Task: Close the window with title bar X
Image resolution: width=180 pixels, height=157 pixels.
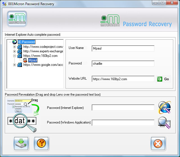Action: [x=172, y=3]
